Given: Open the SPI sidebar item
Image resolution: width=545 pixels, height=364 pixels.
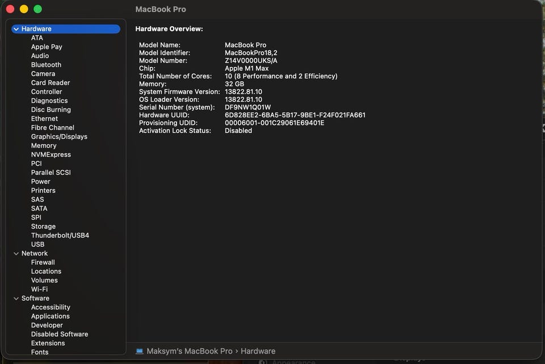Looking at the screenshot, I should (x=36, y=217).
